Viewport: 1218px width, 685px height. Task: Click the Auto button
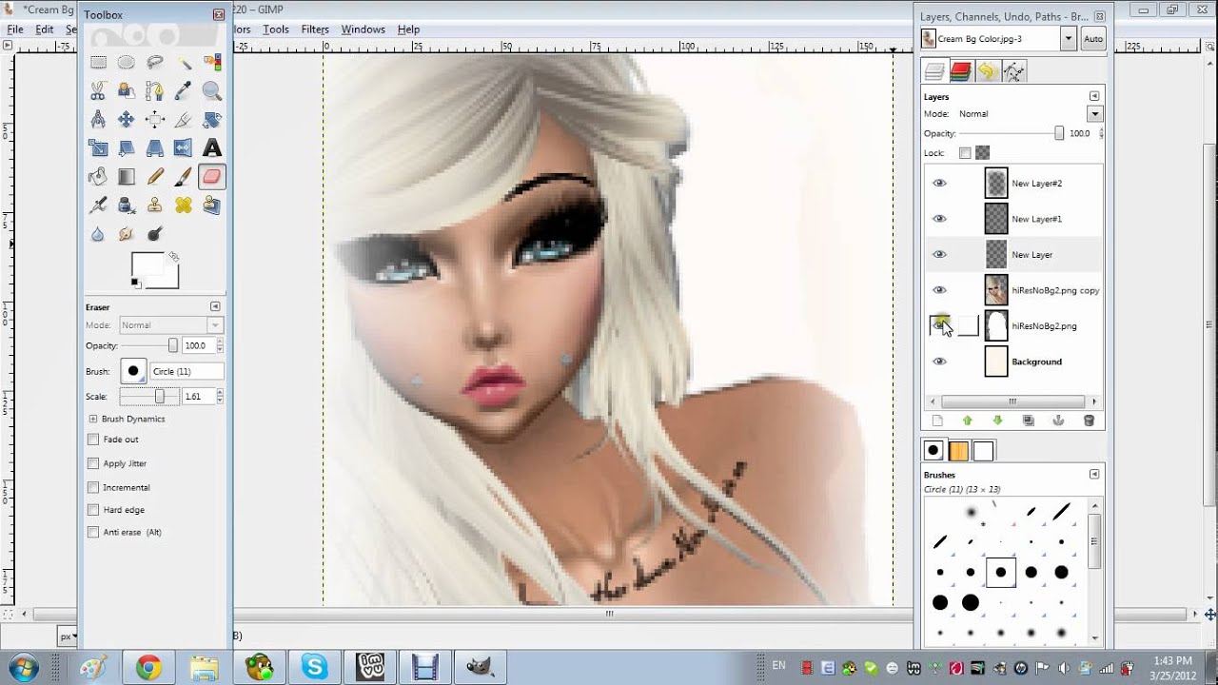coord(1093,39)
